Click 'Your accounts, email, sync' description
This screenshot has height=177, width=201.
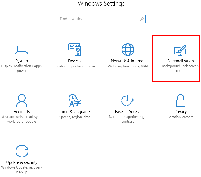(x=22, y=119)
